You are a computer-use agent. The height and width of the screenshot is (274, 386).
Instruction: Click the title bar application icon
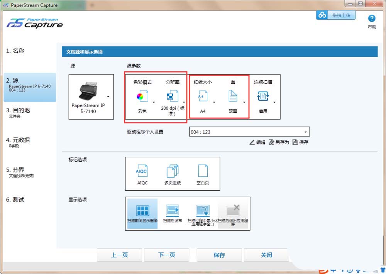point(6,5)
